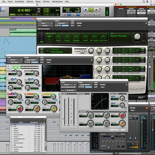Click the green Play transport button
This screenshot has height=155, width=155.
(91, 10)
